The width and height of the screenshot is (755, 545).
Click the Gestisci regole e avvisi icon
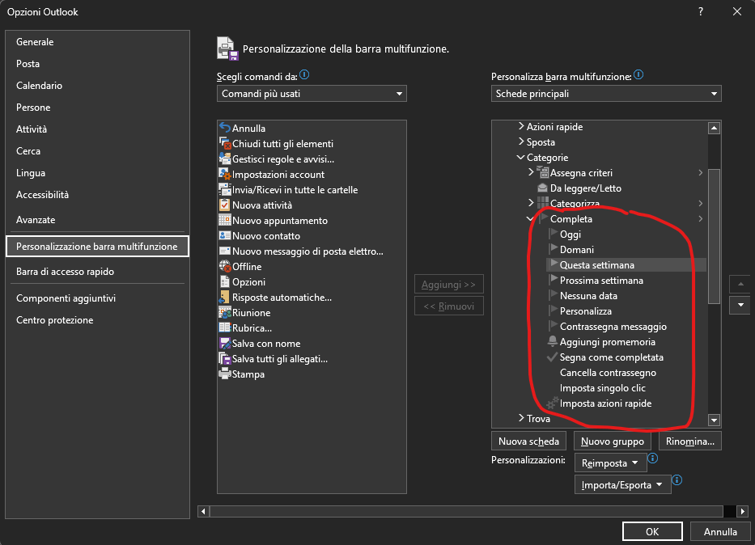pyautogui.click(x=225, y=158)
